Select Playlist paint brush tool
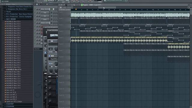The image size is (192, 108). 66,5
